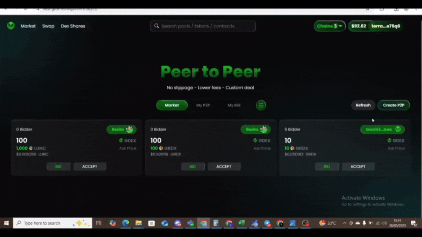
Task: Expand the terralr2...lxwc bidder dropdown on third offer
Action: 382,129
